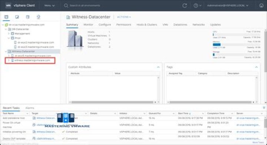Click target icon in Deploy OVF template row
Viewport: 267px width, 145px height.
coord(34,139)
